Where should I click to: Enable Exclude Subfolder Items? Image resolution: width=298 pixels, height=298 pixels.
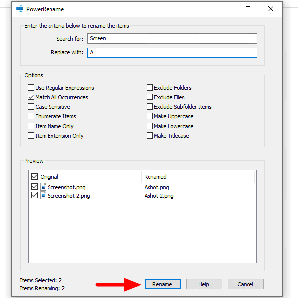tap(149, 106)
